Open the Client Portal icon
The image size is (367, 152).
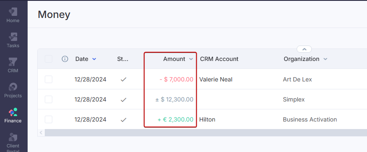click(x=13, y=137)
